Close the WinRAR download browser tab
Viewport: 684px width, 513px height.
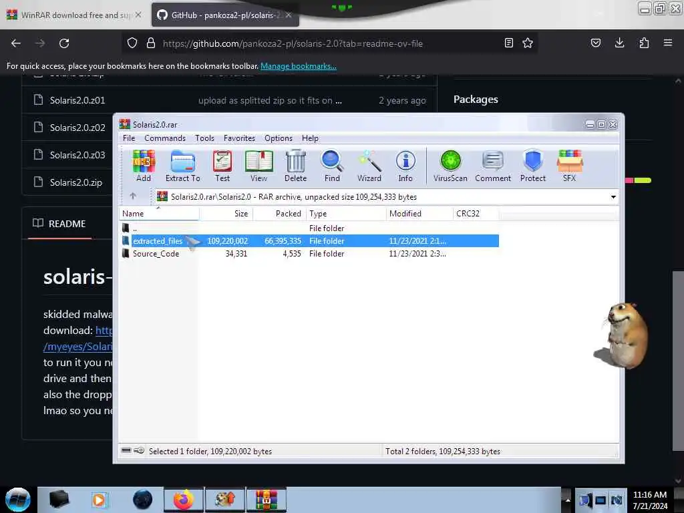point(138,15)
